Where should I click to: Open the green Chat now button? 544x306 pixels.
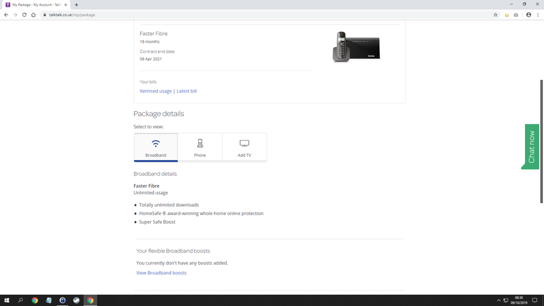[x=531, y=146]
